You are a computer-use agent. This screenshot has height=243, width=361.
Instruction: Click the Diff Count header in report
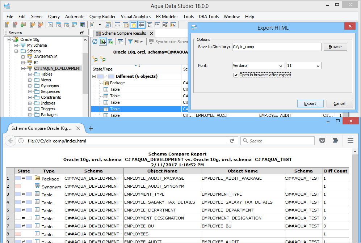click(x=335, y=171)
